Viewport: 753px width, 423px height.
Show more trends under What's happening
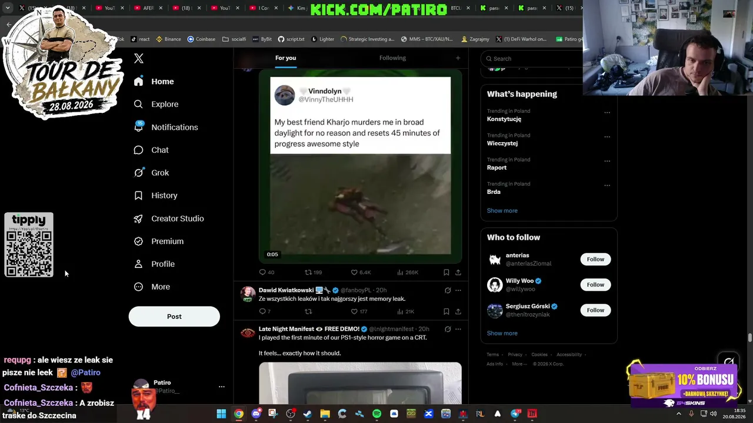tap(502, 210)
